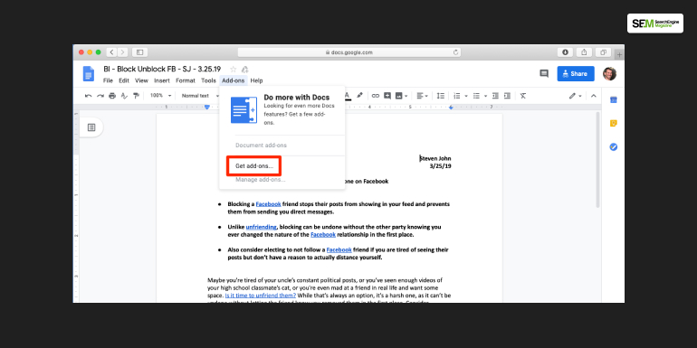This screenshot has height=348, width=697.
Task: Go forward in Safari
Action: pos(123,52)
